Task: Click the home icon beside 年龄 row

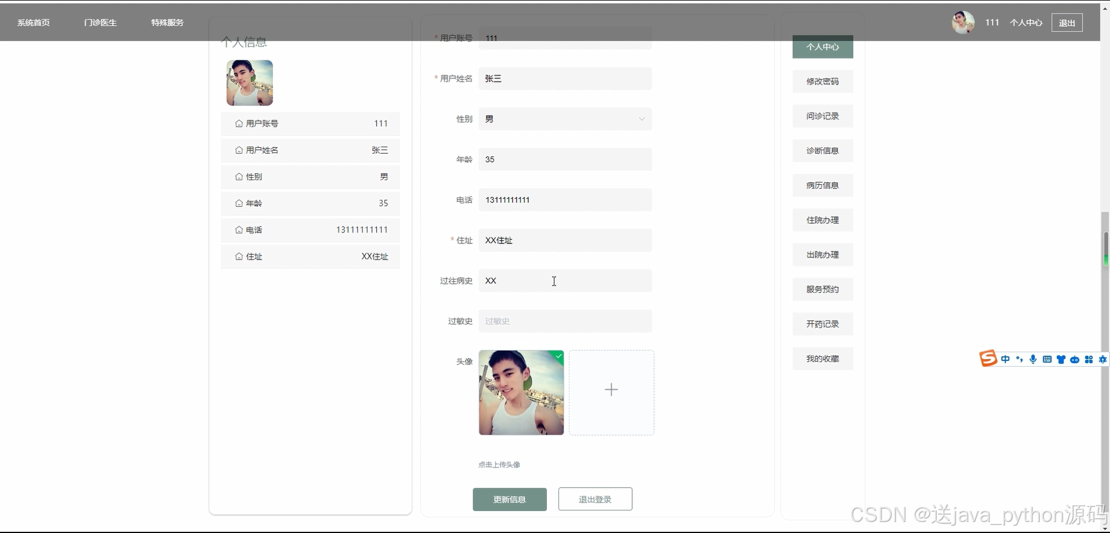Action: (239, 203)
